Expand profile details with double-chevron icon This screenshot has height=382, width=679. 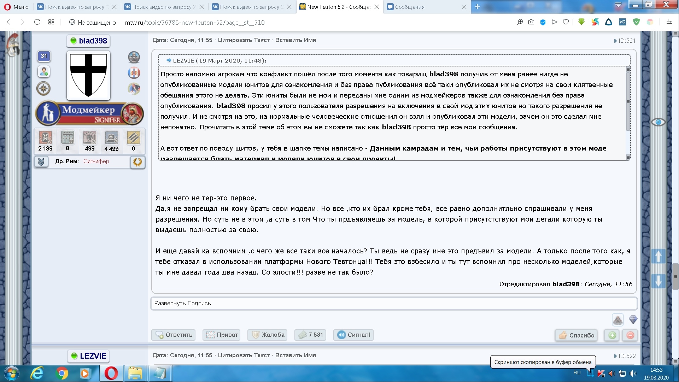41,162
